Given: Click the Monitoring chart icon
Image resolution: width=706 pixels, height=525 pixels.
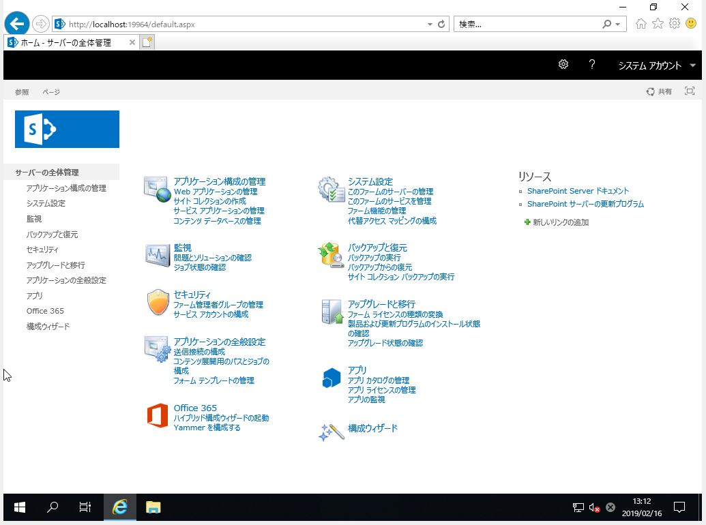Looking at the screenshot, I should pyautogui.click(x=157, y=255).
